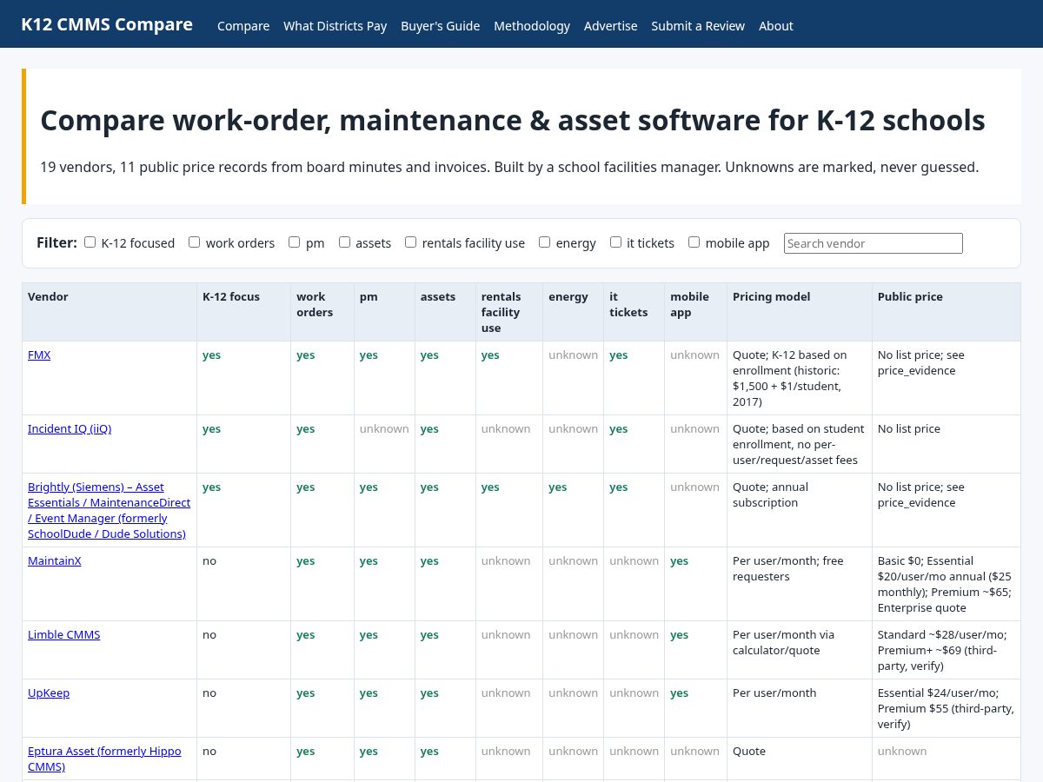Select the mobile app column header

tap(696, 312)
